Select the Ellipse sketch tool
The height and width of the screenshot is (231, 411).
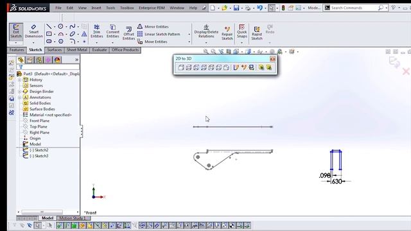[x=73, y=34]
